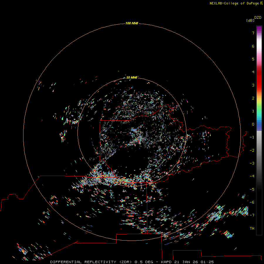The height and width of the screenshot is (264, 264).
Task: Click the -3 label on color scale
Action: click(x=252, y=163)
